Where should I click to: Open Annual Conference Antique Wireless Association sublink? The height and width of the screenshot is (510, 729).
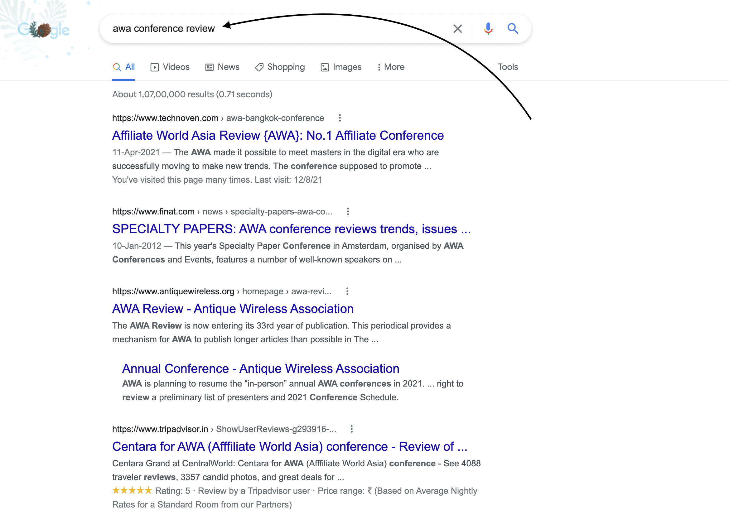click(x=260, y=368)
